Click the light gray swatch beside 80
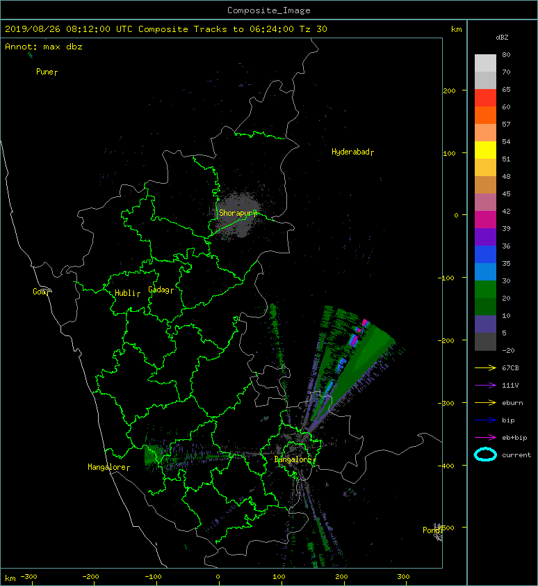This screenshot has height=586, width=538. (x=485, y=63)
